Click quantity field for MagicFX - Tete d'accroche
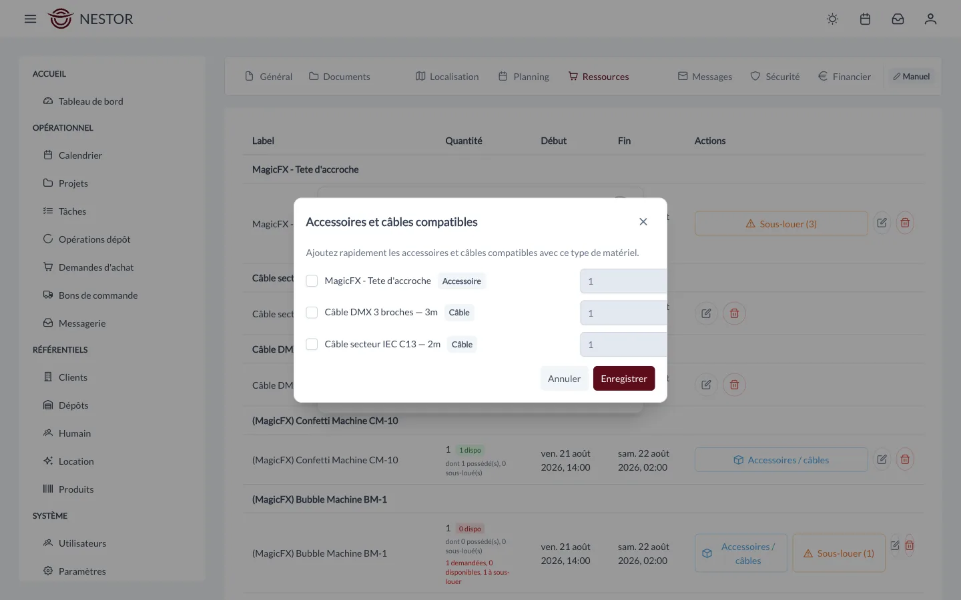This screenshot has height=600, width=961. click(623, 281)
